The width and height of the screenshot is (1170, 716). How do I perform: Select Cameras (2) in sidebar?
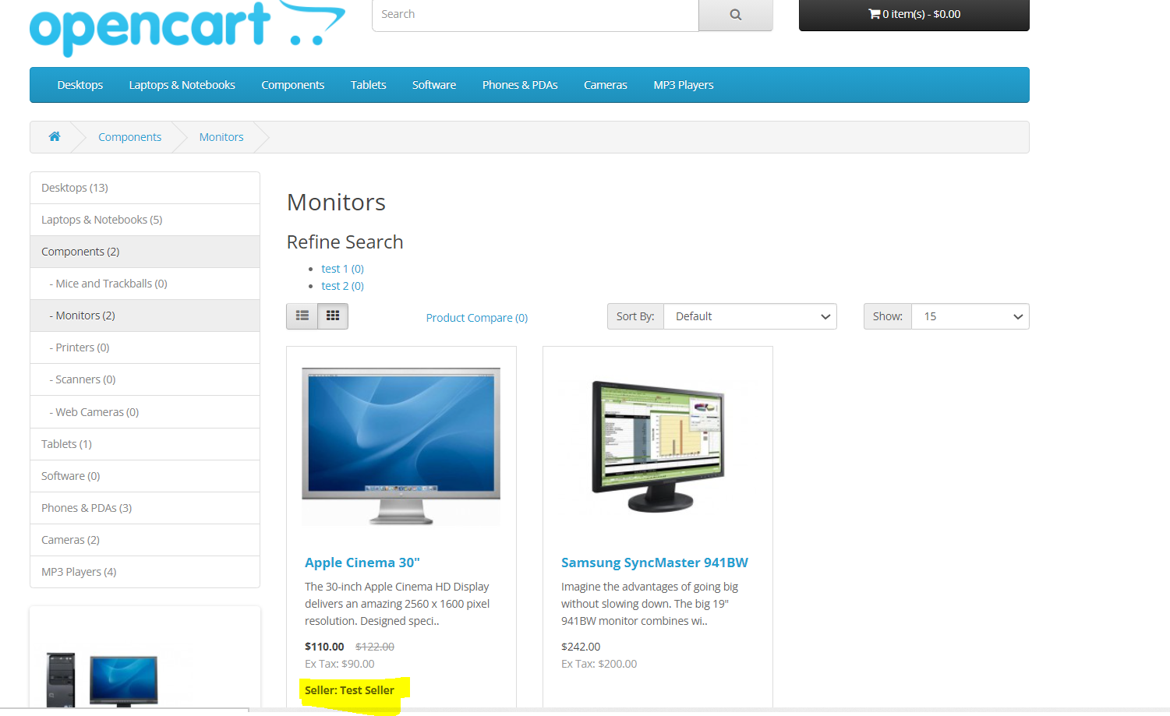145,540
